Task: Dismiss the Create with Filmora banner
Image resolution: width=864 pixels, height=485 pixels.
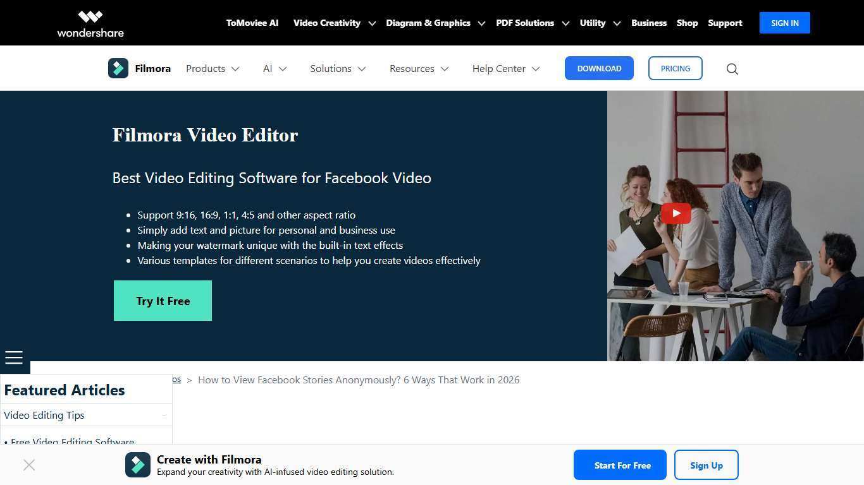Action: [x=28, y=465]
